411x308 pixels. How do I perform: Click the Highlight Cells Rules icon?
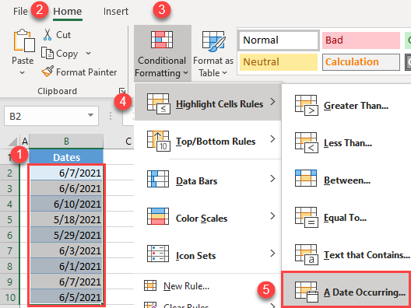(x=159, y=103)
